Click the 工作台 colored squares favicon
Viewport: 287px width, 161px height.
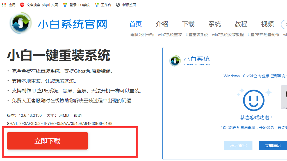click(97, 5)
